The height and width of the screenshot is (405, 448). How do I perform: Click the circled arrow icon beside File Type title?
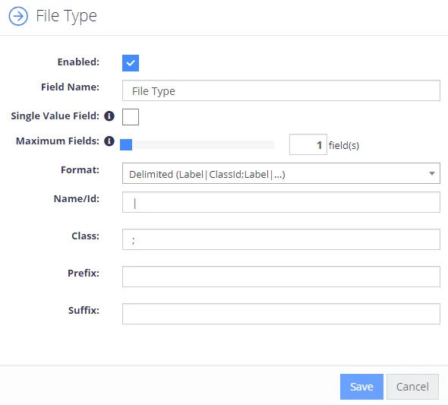click(18, 16)
